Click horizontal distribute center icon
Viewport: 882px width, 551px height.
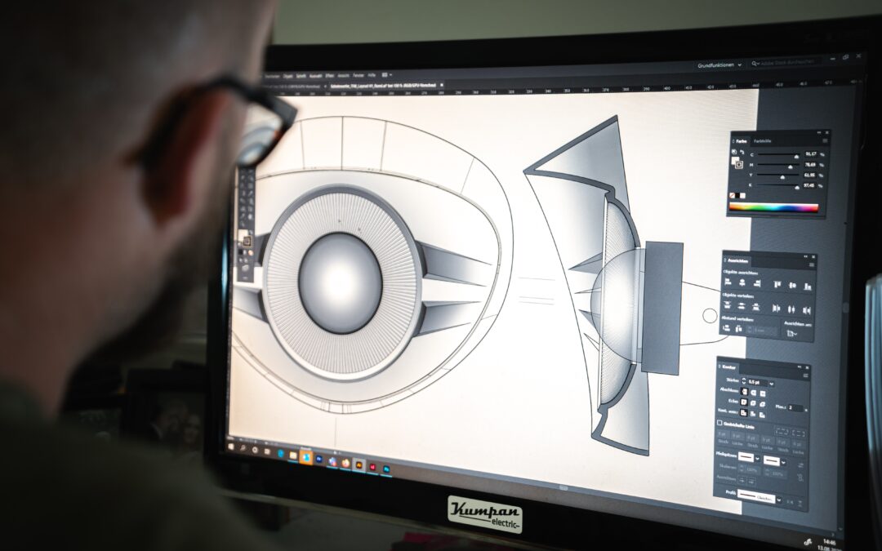click(x=791, y=310)
